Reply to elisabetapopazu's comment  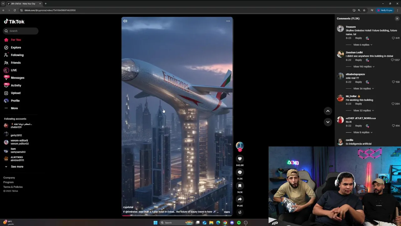click(x=358, y=82)
